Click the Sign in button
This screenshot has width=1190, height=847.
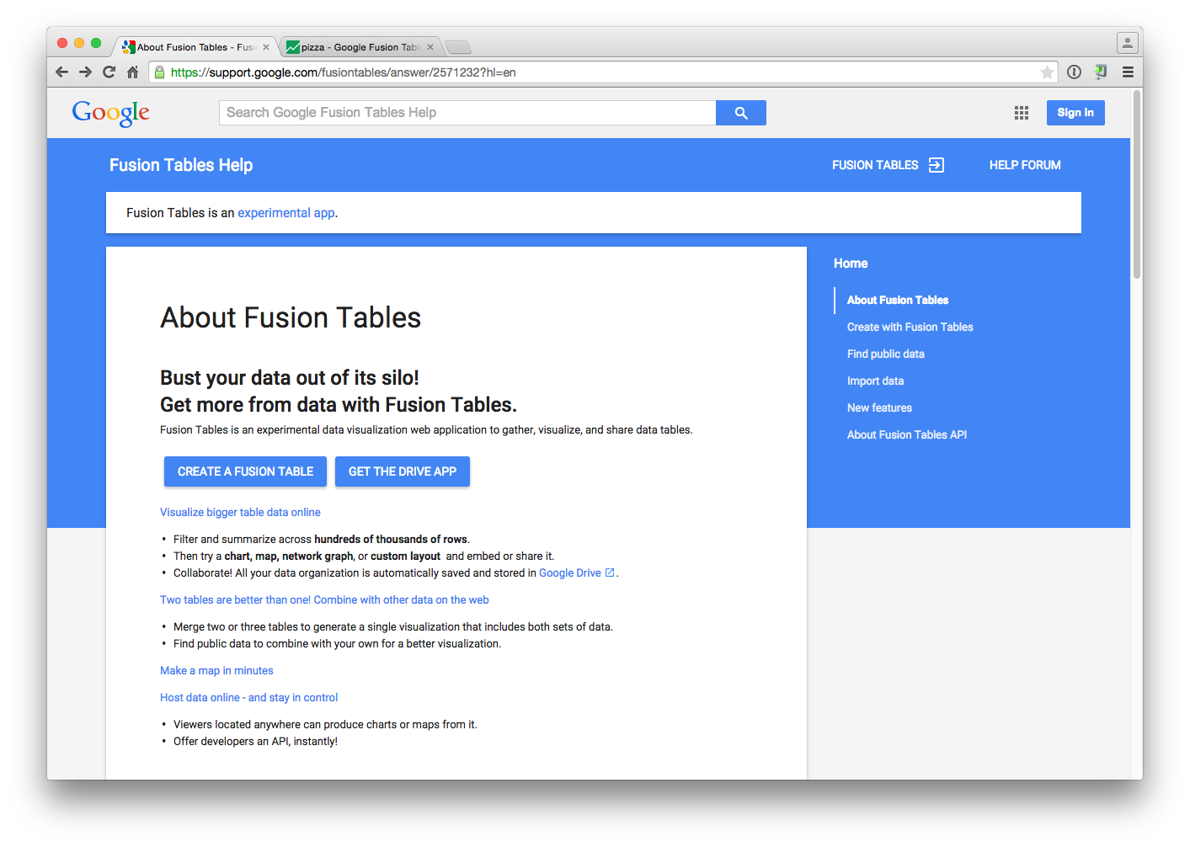coord(1075,113)
